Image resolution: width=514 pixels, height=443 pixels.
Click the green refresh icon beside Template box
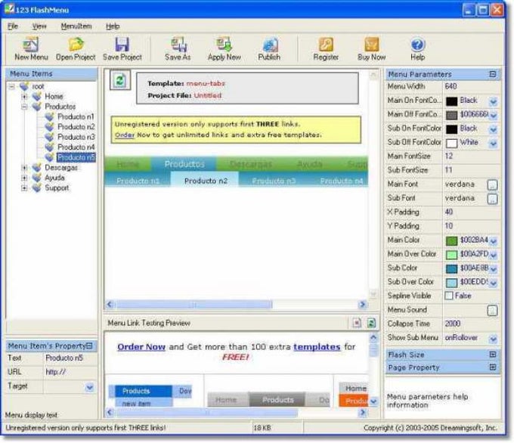(x=120, y=80)
